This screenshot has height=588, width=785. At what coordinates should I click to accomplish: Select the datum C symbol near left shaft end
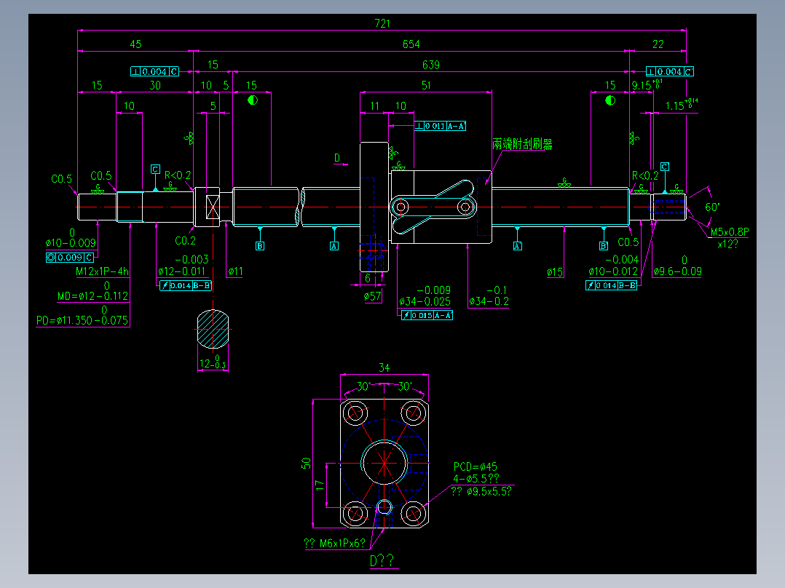click(155, 169)
